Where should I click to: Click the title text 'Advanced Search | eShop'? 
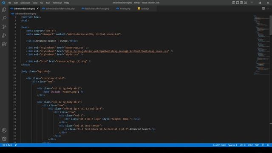point(51,41)
